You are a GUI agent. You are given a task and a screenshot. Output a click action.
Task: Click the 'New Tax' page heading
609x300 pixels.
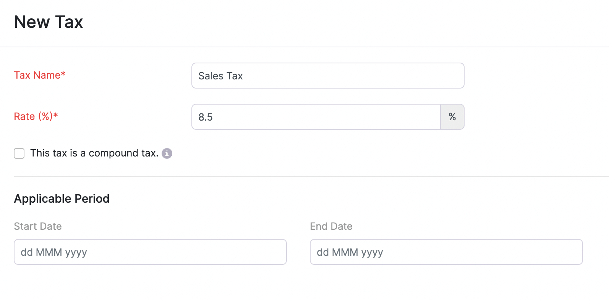[x=49, y=22]
